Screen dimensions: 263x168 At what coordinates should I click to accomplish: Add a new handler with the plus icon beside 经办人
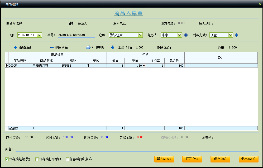click(186, 35)
